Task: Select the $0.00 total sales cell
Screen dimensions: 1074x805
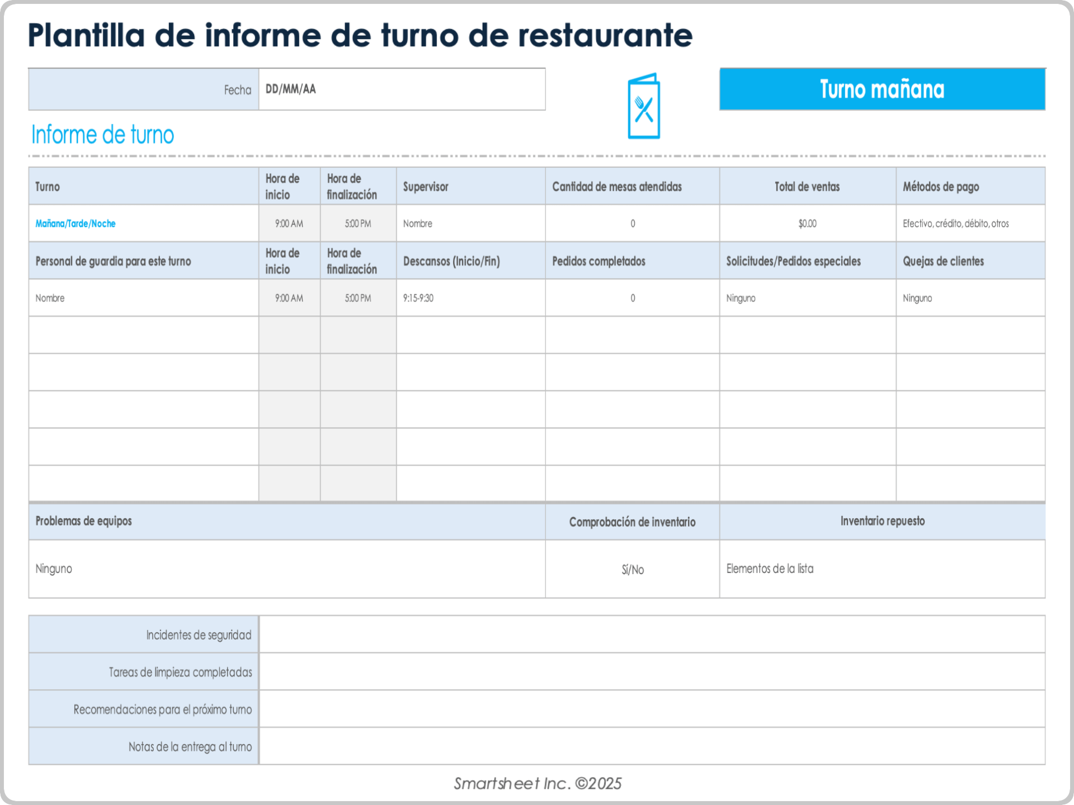Action: tap(808, 224)
